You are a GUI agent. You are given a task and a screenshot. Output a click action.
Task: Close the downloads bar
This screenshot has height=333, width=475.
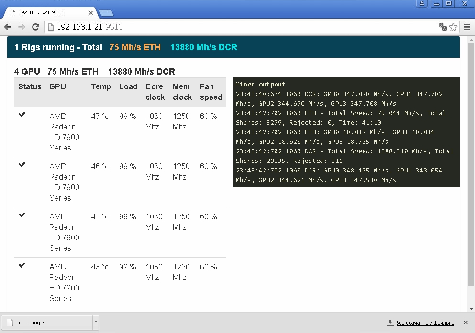pos(466,322)
